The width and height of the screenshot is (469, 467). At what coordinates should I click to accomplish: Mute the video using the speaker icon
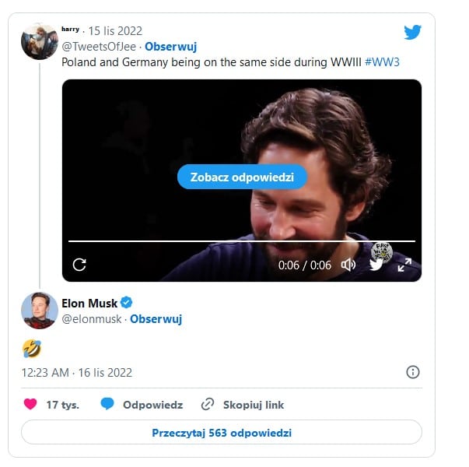click(x=348, y=265)
